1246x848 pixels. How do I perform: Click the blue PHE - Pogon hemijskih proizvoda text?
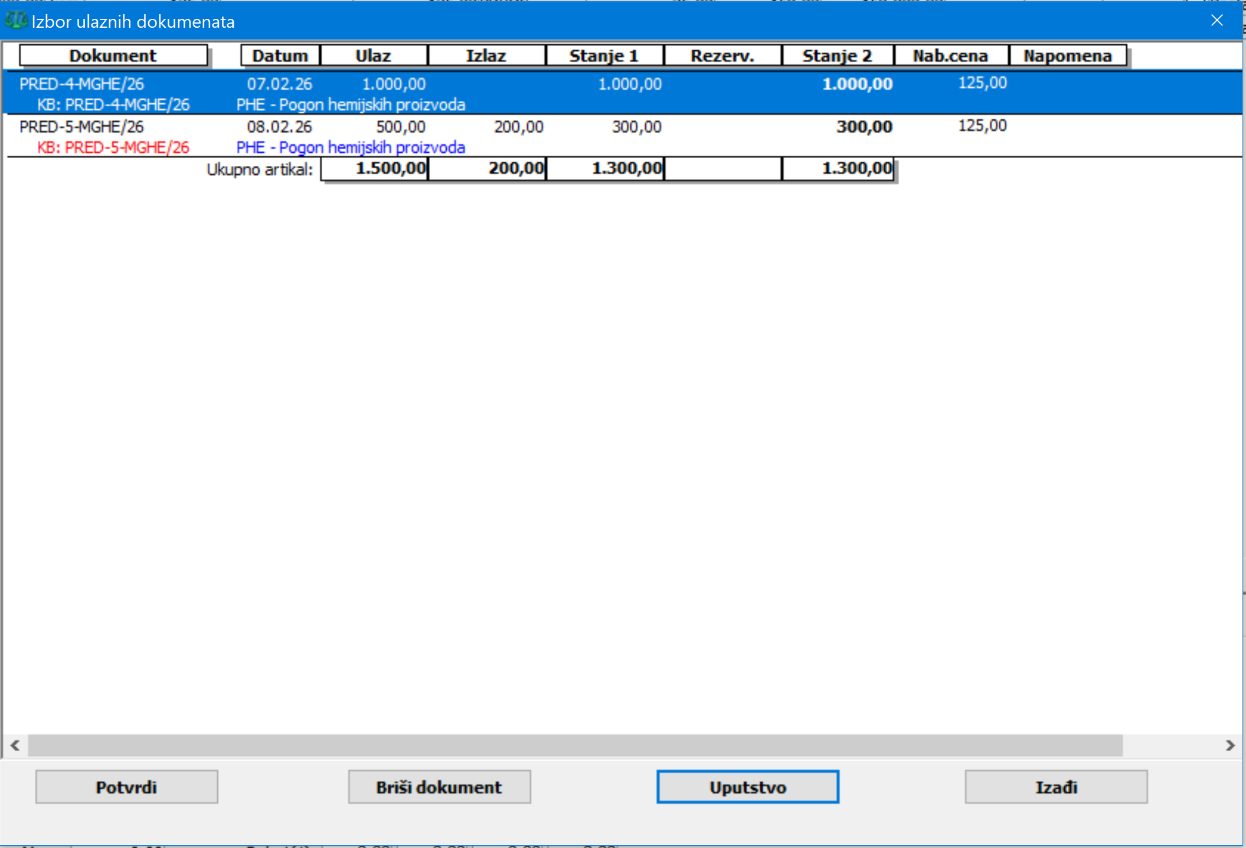351,148
